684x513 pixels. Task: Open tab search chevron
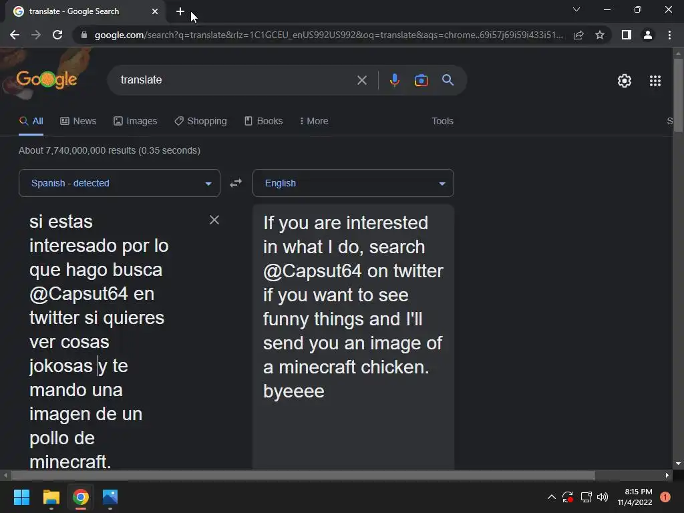click(x=576, y=9)
